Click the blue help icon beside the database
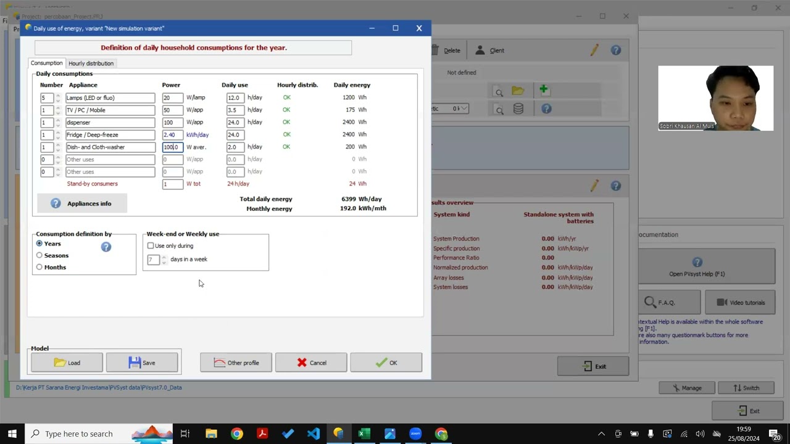Viewport: 790px width, 444px height. [546, 109]
